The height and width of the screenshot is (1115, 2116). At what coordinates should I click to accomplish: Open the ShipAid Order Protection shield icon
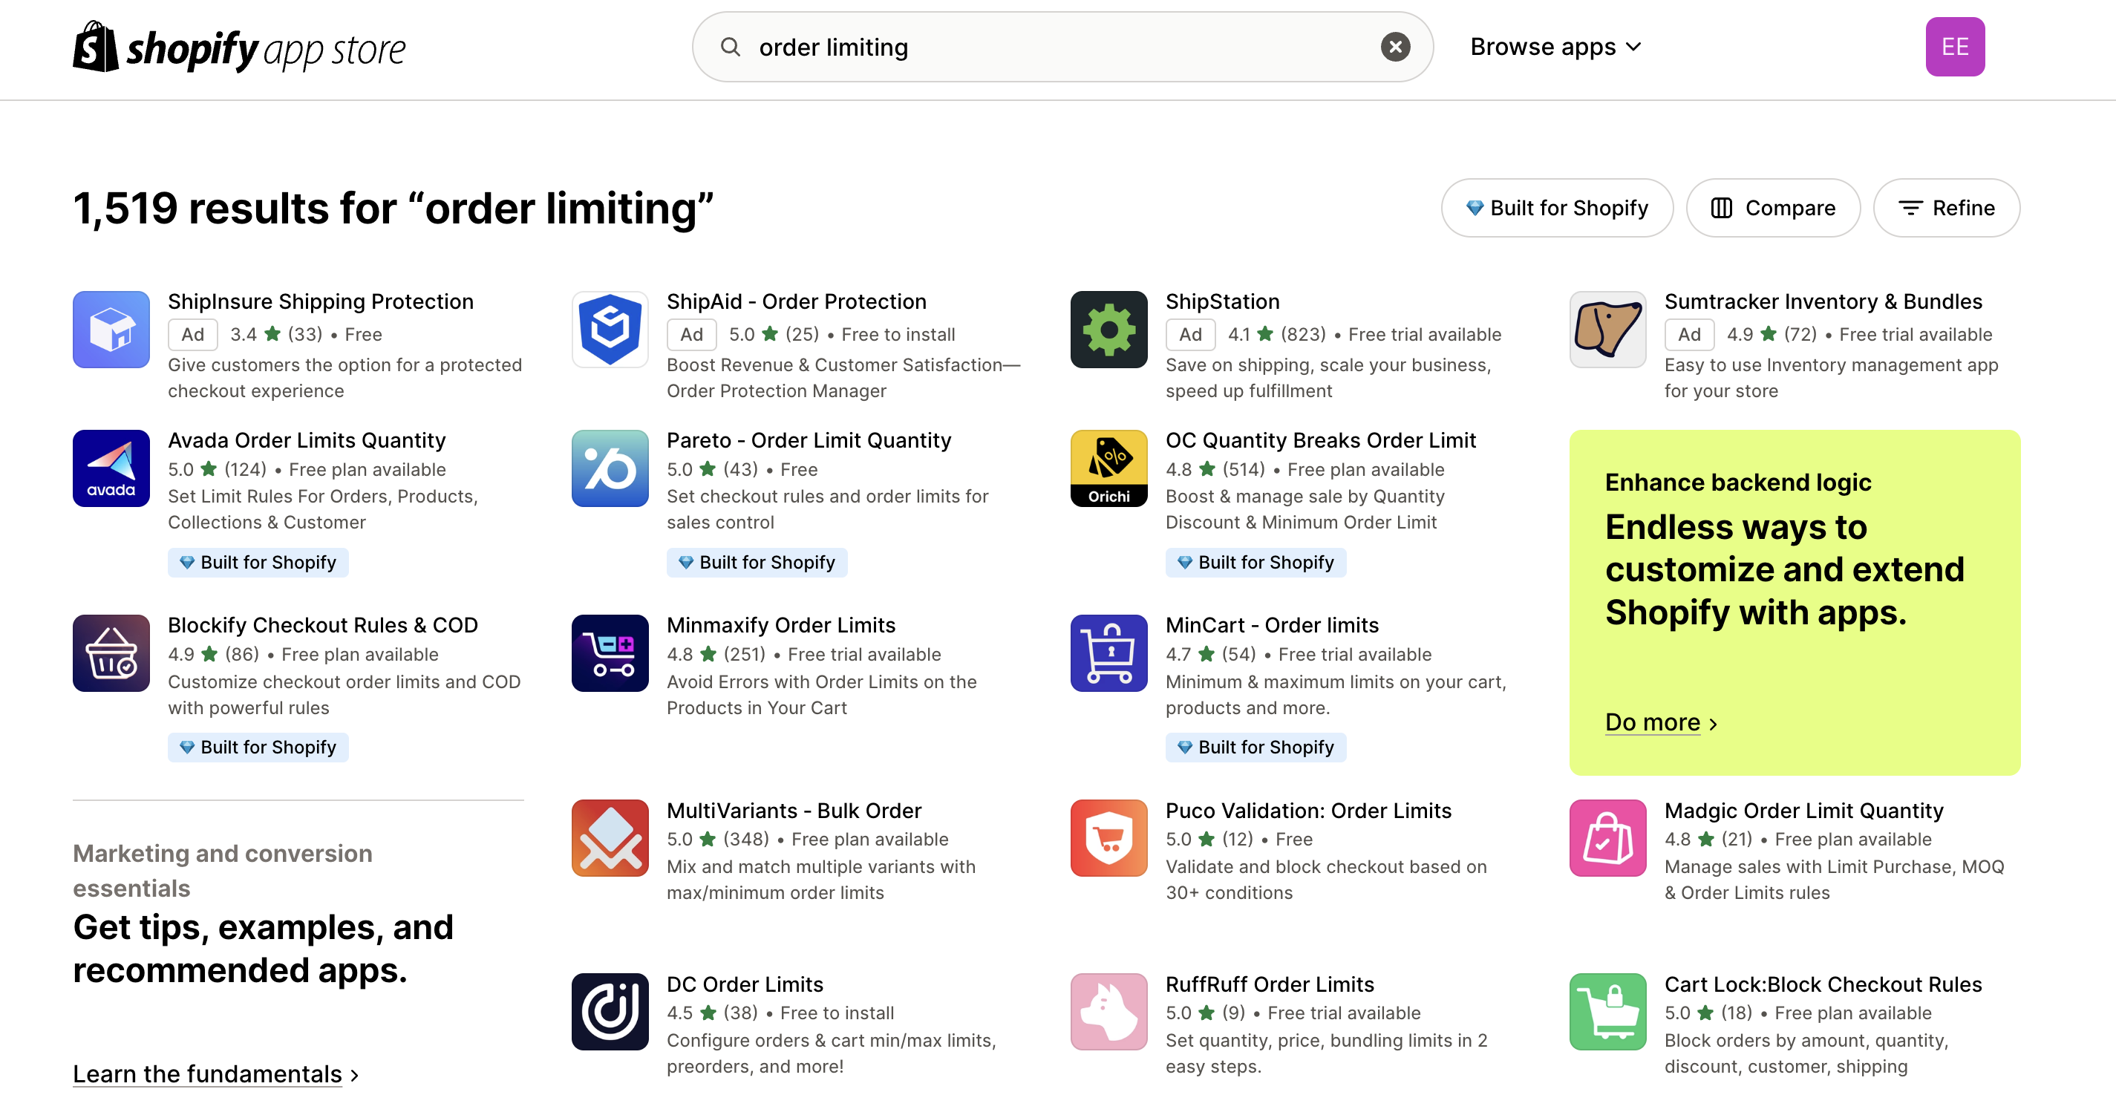point(610,330)
